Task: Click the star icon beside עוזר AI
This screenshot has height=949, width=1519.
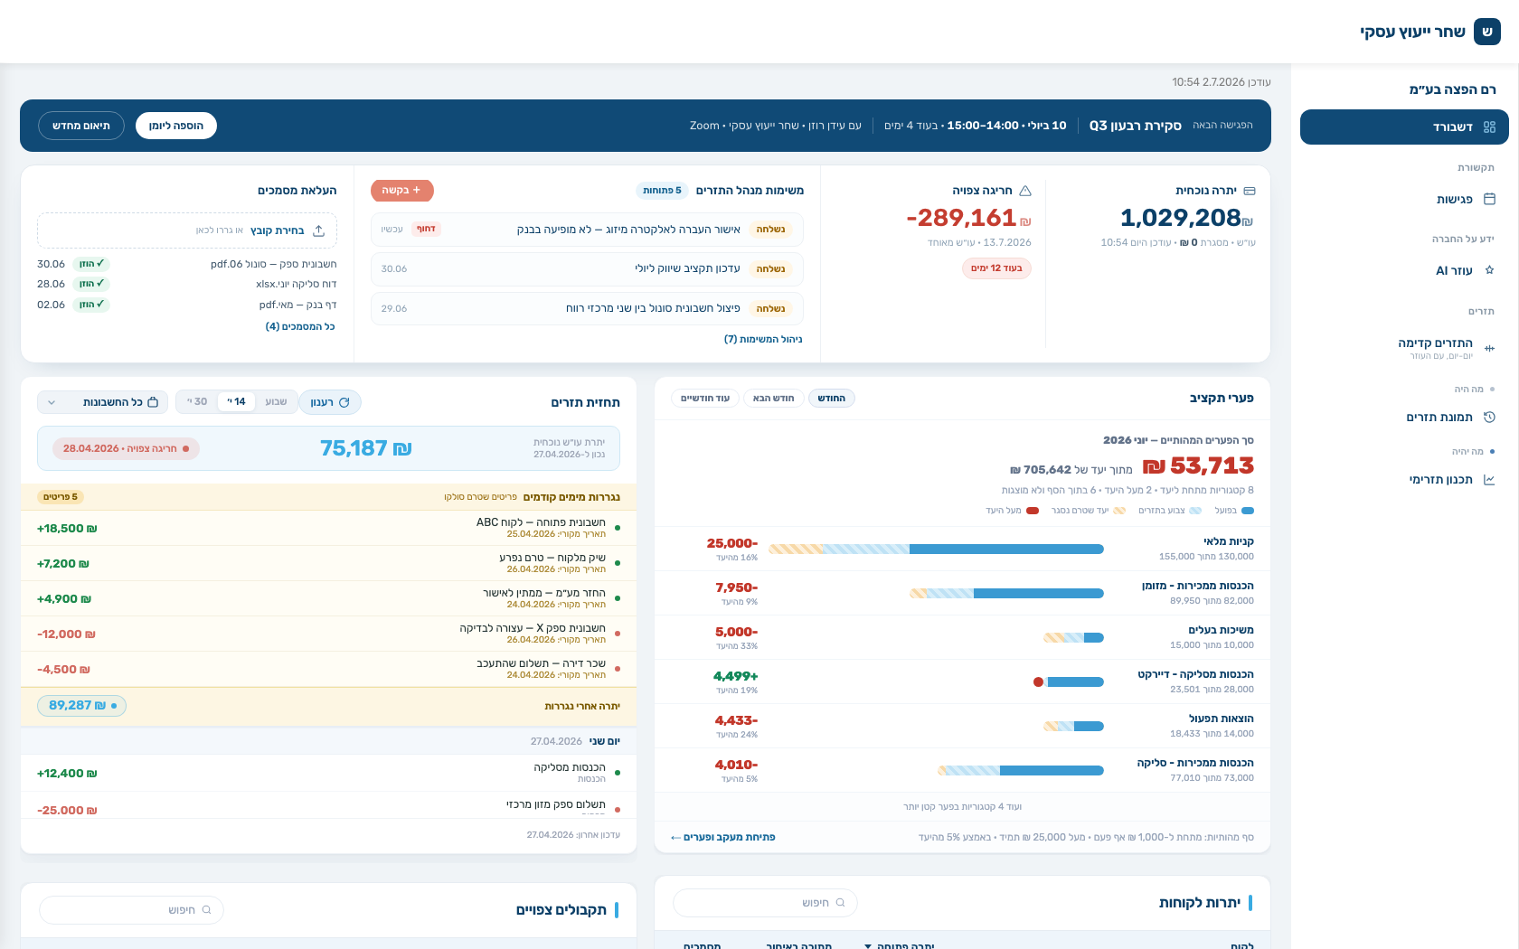Action: point(1489,270)
